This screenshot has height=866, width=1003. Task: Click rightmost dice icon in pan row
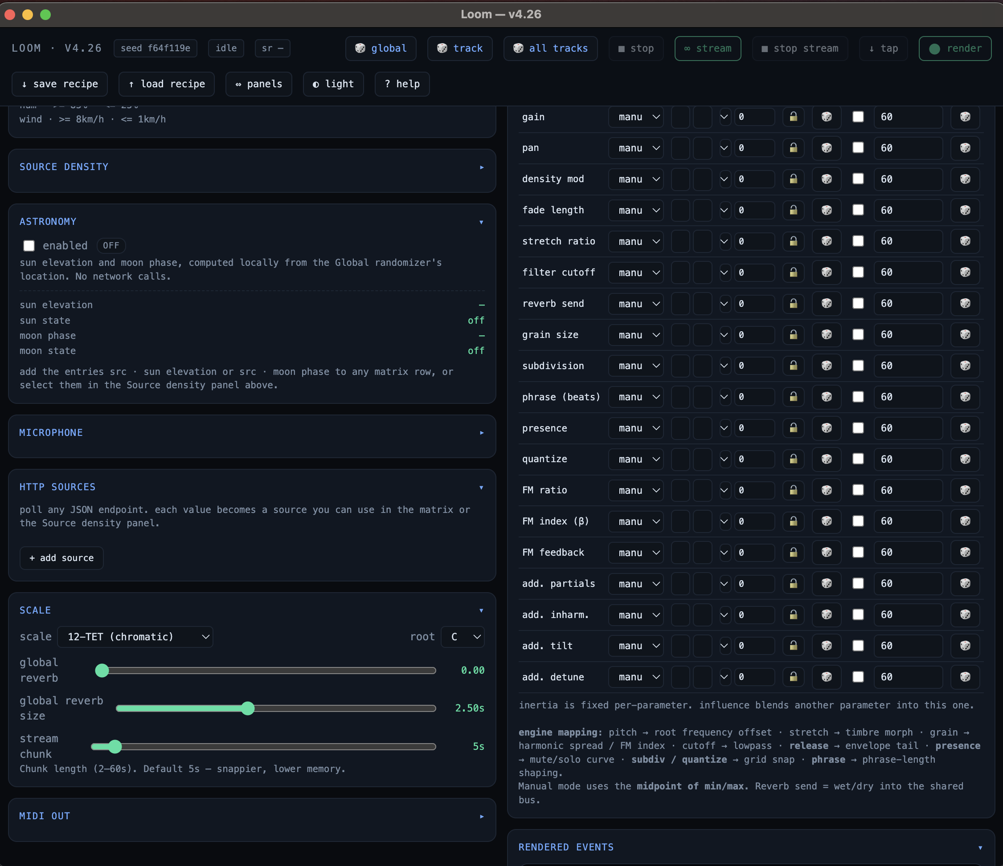pyautogui.click(x=965, y=148)
